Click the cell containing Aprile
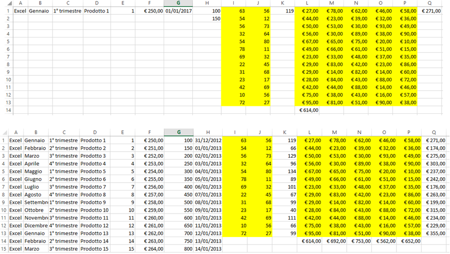The width and height of the screenshot is (450, 254). 36,164
